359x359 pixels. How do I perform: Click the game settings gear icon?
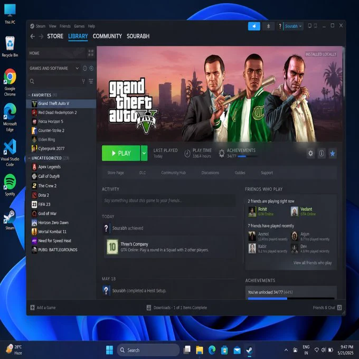click(x=310, y=153)
